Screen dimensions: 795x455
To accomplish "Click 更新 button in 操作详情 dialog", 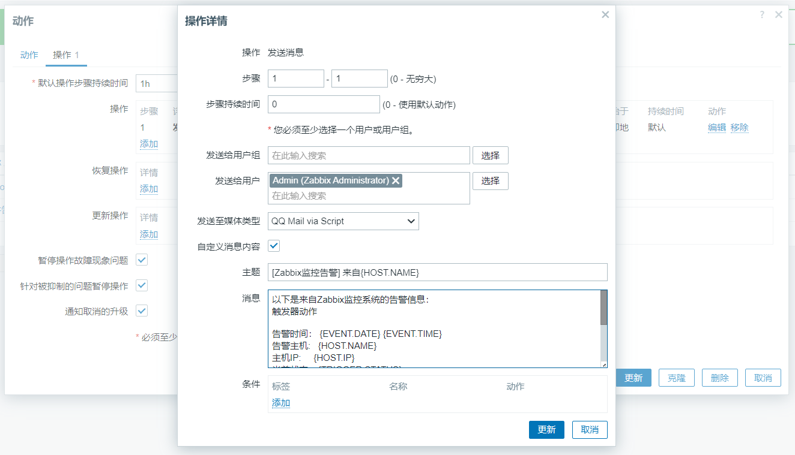I will [x=546, y=430].
